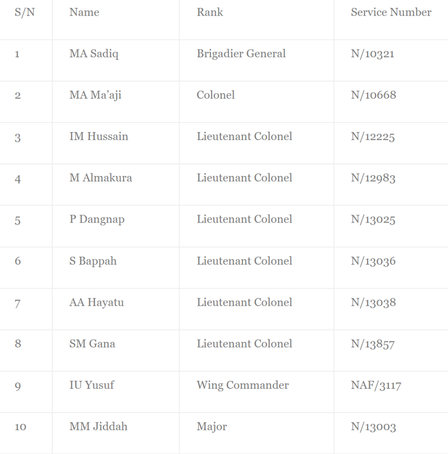448x454 pixels.
Task: Select the name SM Gana
Action: coord(92,344)
